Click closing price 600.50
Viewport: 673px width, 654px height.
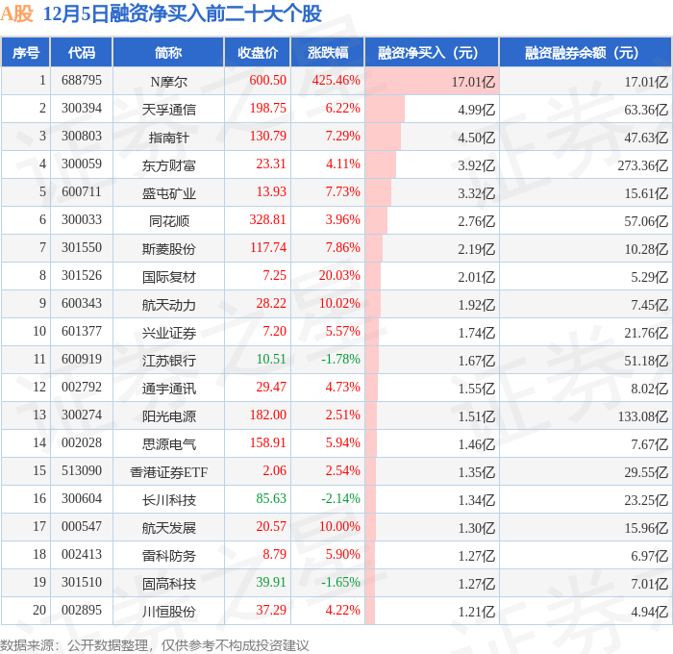coord(268,80)
